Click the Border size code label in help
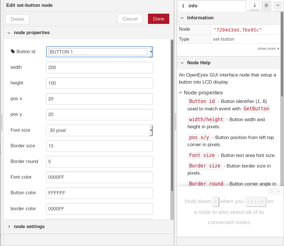 point(205,166)
